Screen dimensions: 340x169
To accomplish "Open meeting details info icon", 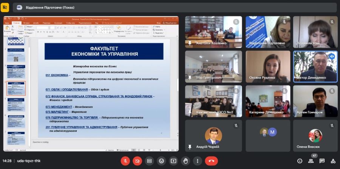I will point(300,161).
